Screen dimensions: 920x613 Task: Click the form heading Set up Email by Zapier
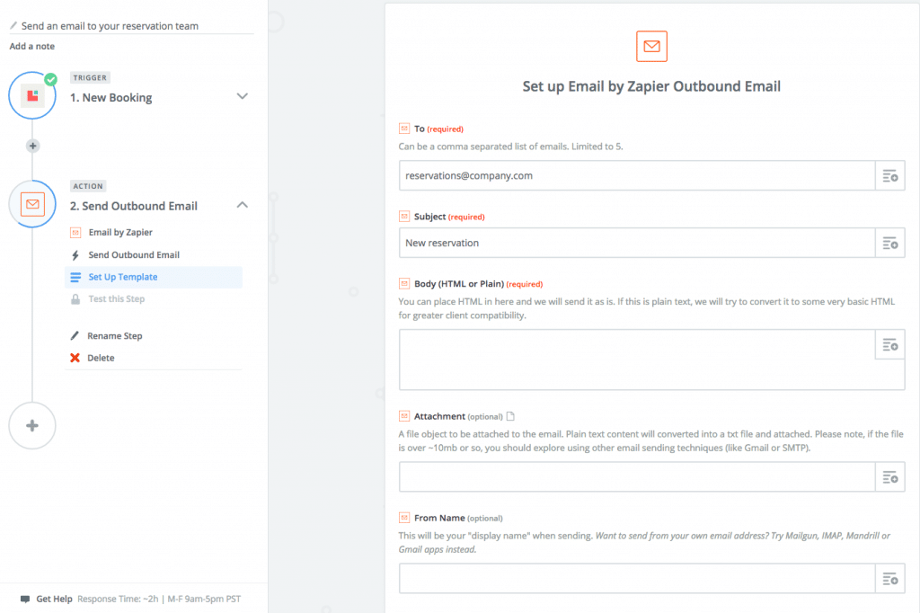coord(651,86)
